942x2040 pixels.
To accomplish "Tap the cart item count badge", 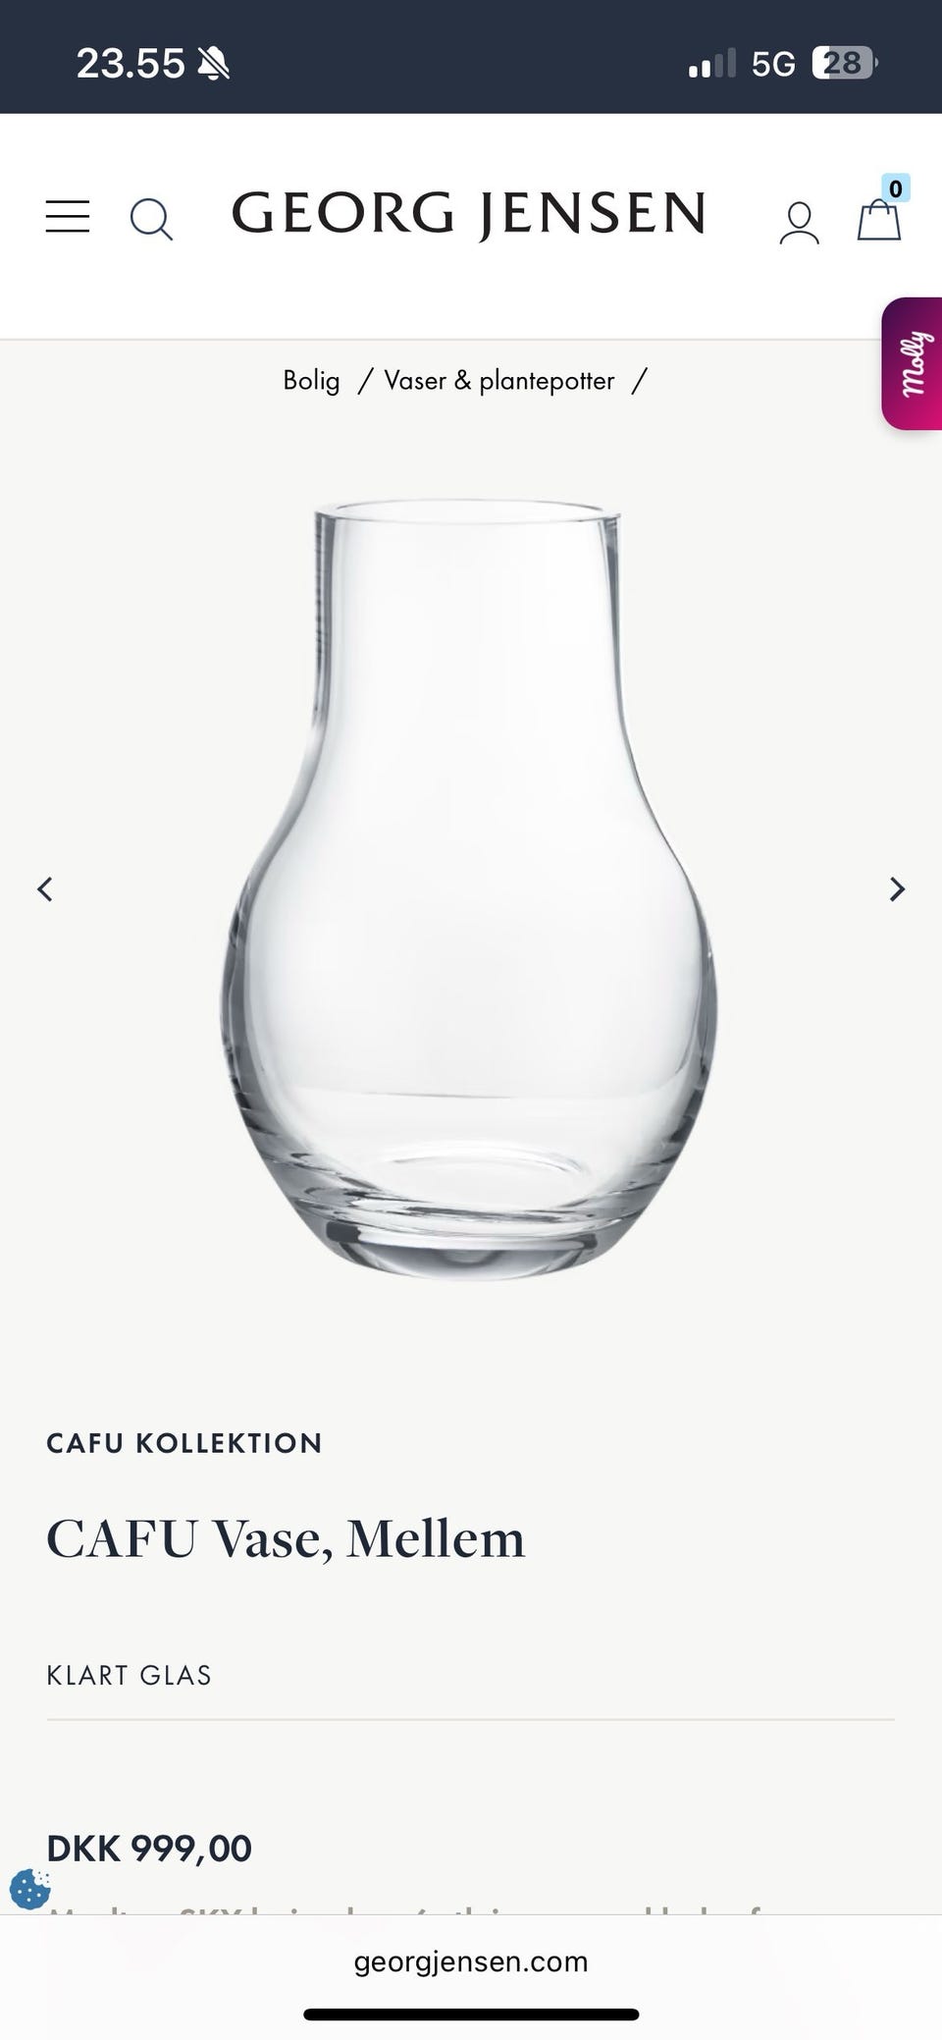I will point(895,188).
